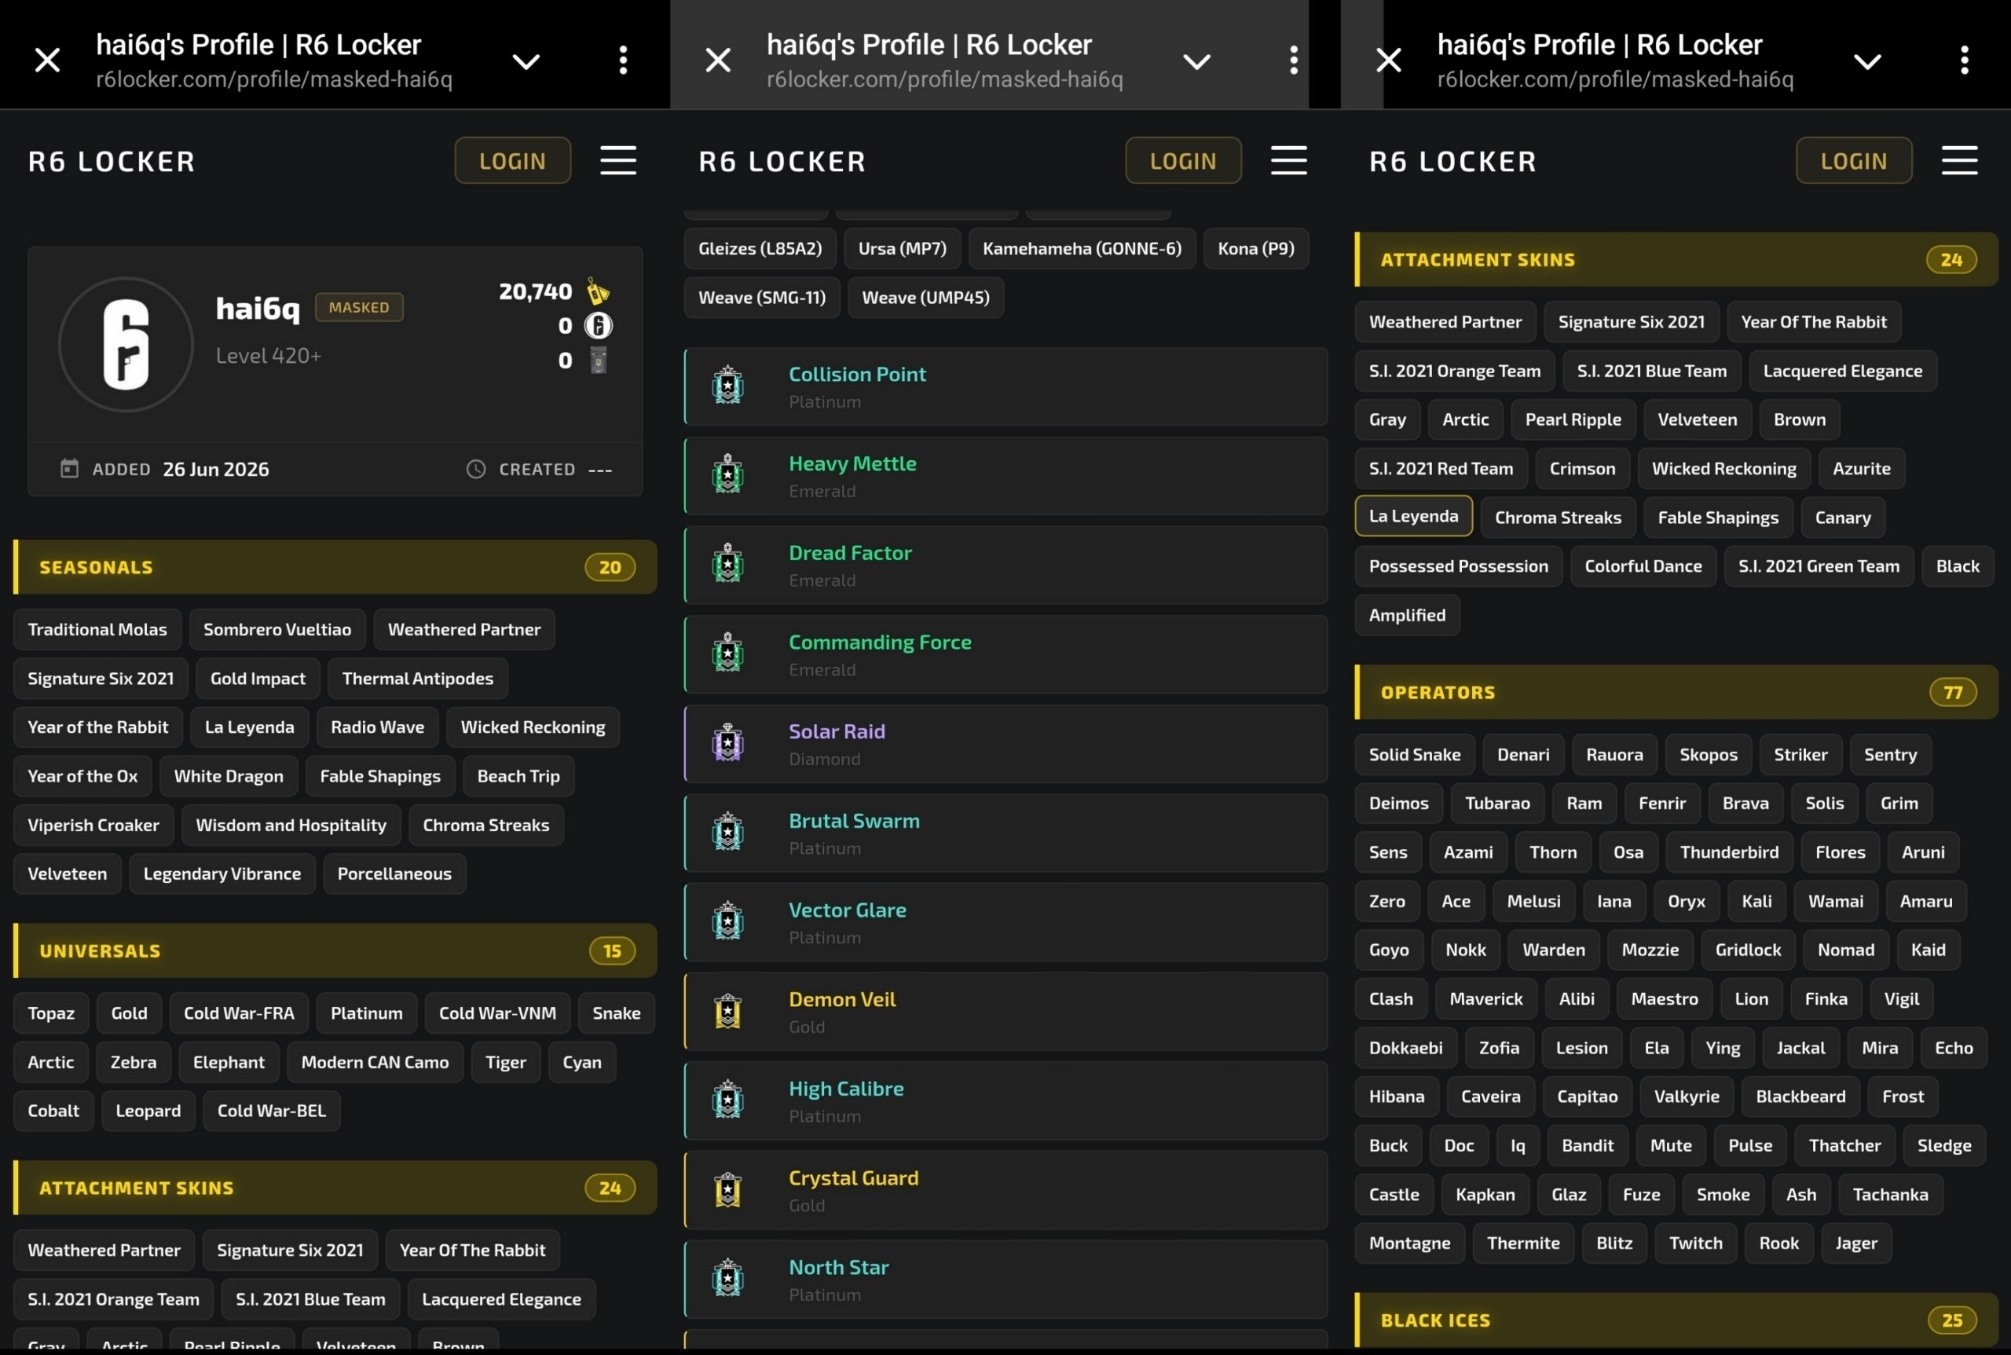Collapse the Operators section header
This screenshot has height=1355, width=2011.
(1676, 692)
